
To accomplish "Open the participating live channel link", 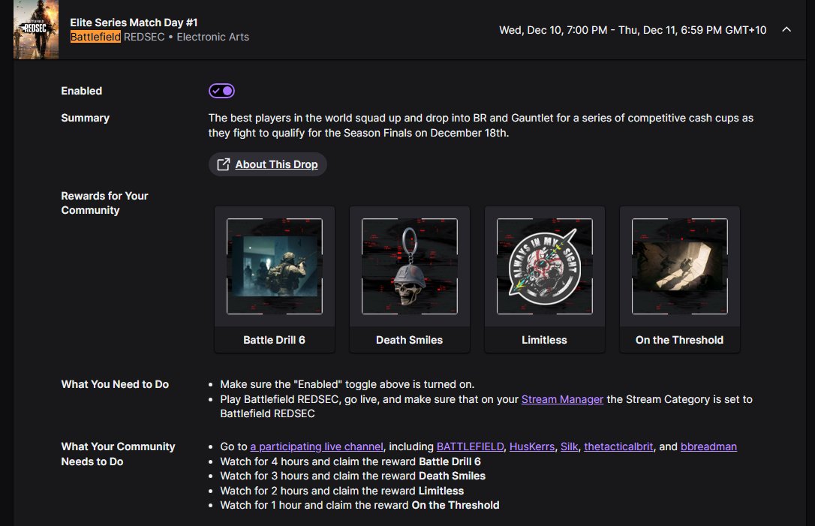I will pos(317,446).
